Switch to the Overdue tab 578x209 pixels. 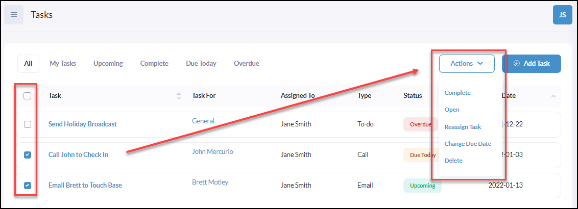click(246, 63)
